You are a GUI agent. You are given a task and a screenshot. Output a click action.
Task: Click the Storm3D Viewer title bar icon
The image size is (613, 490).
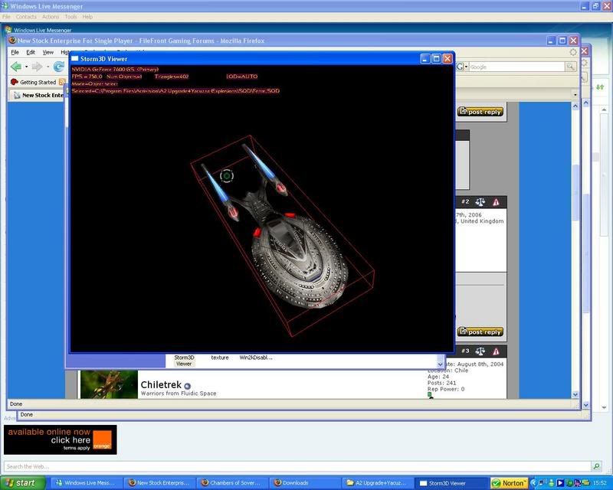[74, 59]
